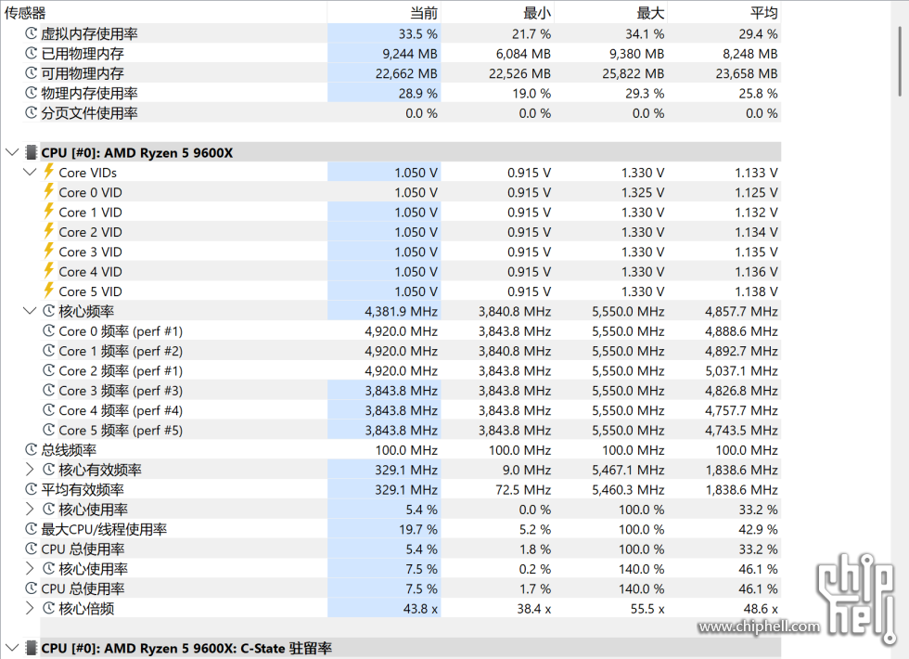Click the average value 8,248 MB
909x659 pixels.
pyautogui.click(x=750, y=54)
